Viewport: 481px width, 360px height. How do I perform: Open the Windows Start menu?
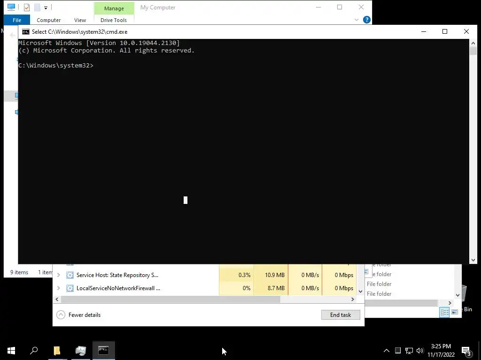pyautogui.click(x=11, y=350)
